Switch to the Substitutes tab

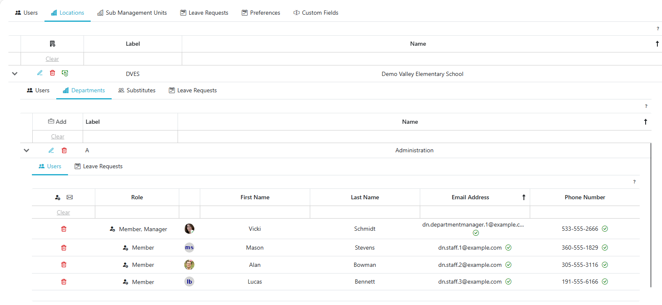click(x=137, y=90)
